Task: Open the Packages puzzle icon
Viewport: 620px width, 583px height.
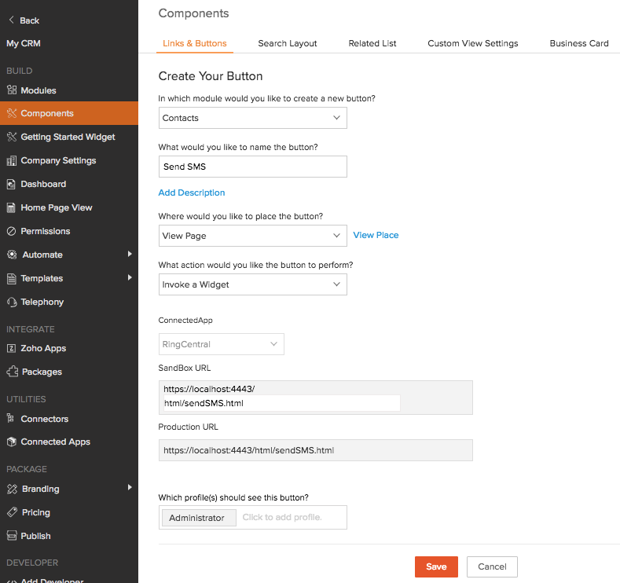Action: (12, 372)
